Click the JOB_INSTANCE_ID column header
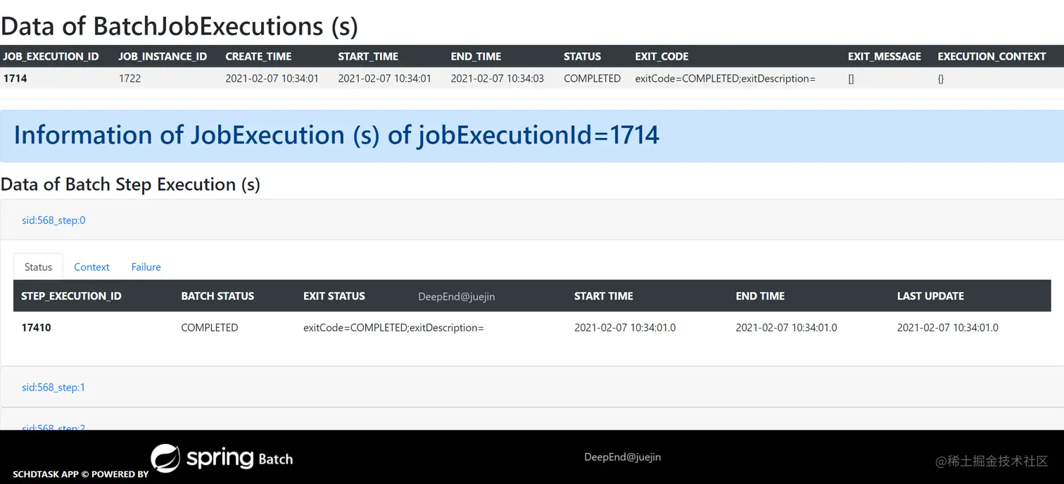Screen dimensions: 1064x484 (163, 56)
